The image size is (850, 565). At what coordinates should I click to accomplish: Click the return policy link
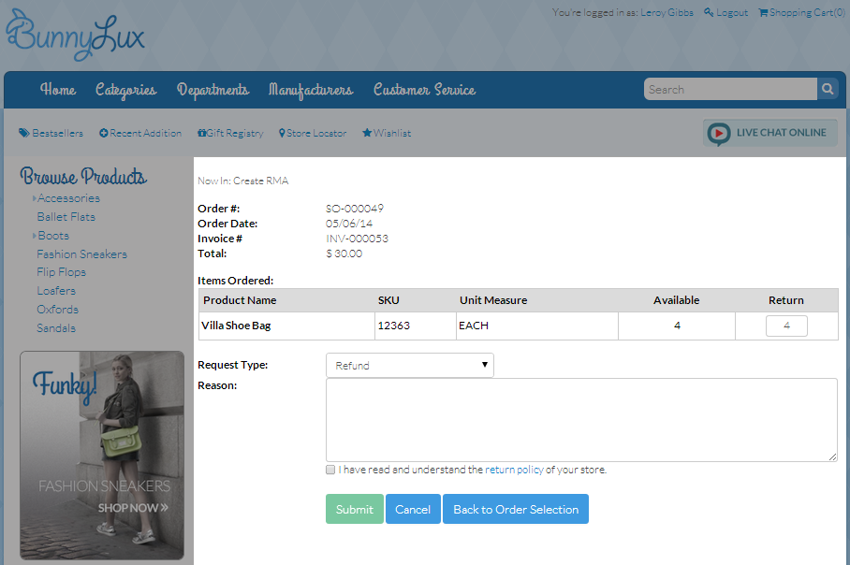[514, 470]
